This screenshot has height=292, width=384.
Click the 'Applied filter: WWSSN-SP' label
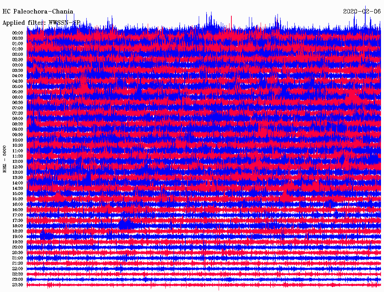[x=41, y=23]
